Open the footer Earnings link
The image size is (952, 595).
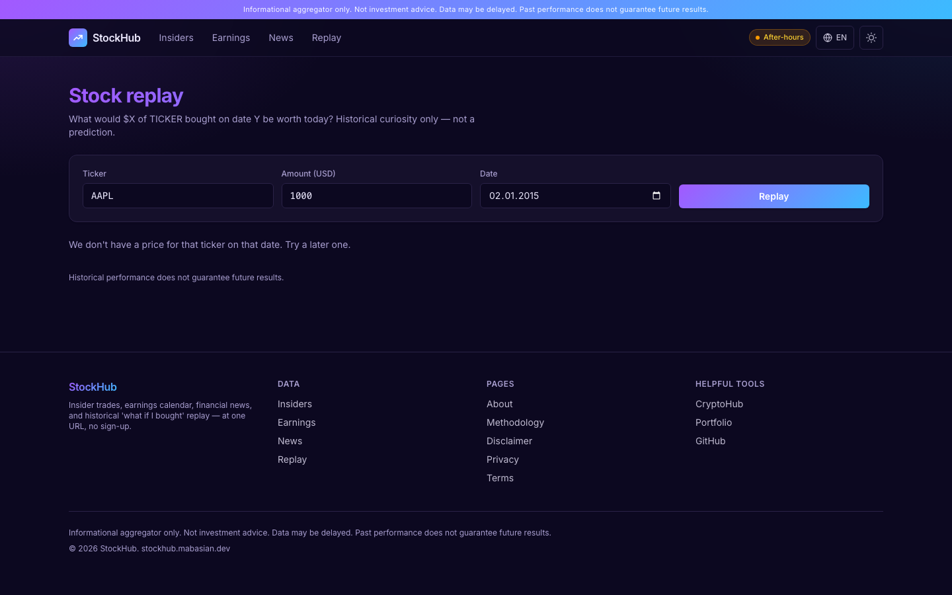(x=297, y=422)
